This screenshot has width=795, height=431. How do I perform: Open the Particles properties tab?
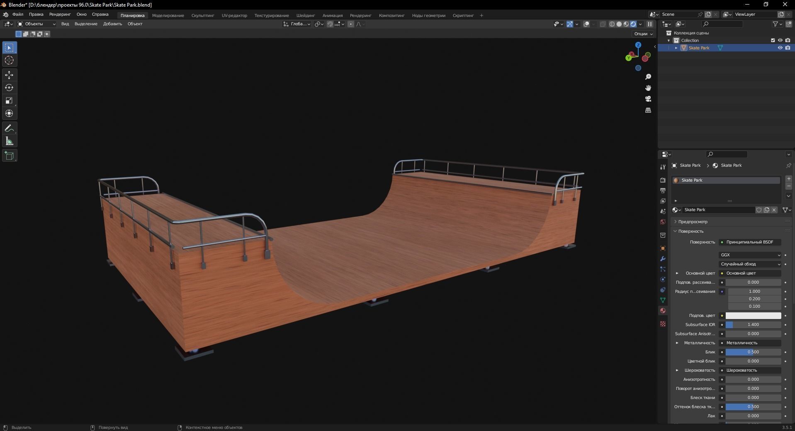663,269
